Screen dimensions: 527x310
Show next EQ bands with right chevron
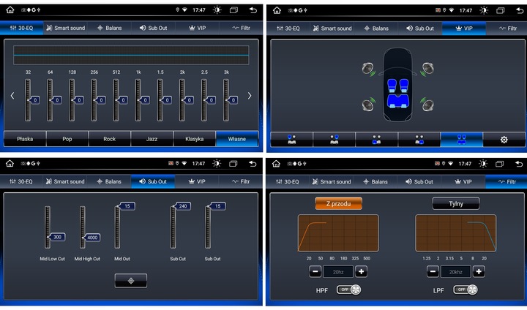coord(250,96)
